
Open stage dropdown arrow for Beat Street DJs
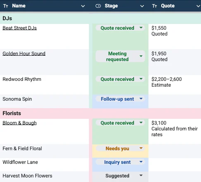click(141, 28)
